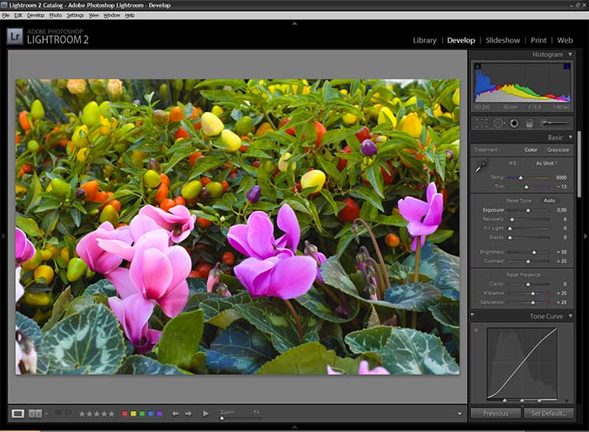Toggle highlight clipping indicator in histogram
Image resolution: width=589 pixels, height=432 pixels.
(x=567, y=66)
